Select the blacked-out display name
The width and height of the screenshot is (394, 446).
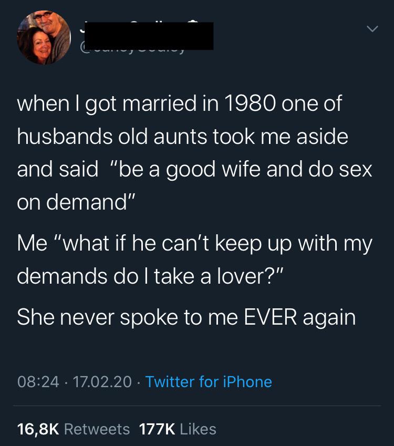(x=149, y=36)
